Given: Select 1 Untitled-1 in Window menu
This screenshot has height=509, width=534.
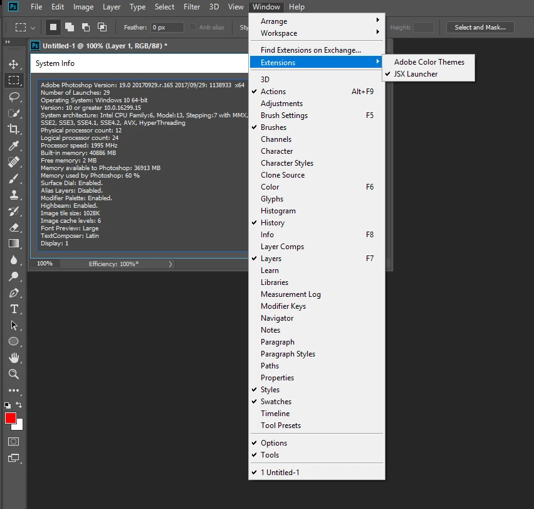Looking at the screenshot, I should pos(317,473).
